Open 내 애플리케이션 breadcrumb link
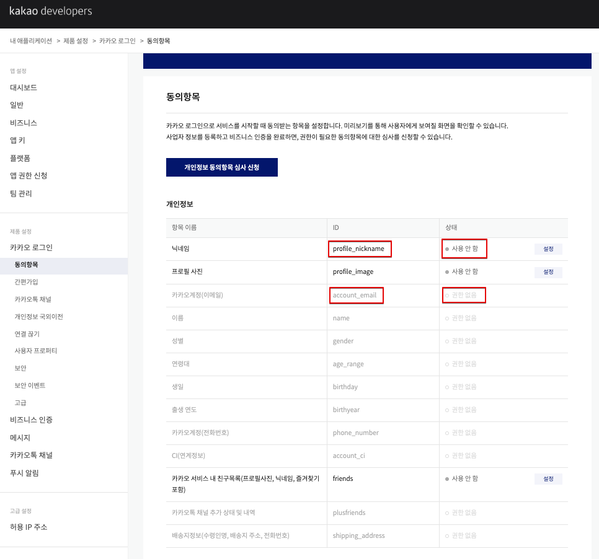599x559 pixels. [31, 41]
